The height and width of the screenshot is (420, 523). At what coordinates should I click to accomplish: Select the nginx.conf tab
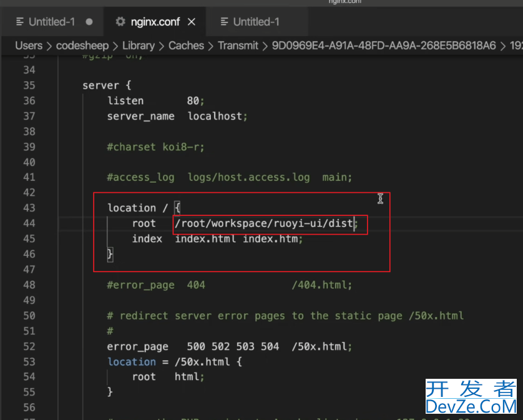[155, 22]
